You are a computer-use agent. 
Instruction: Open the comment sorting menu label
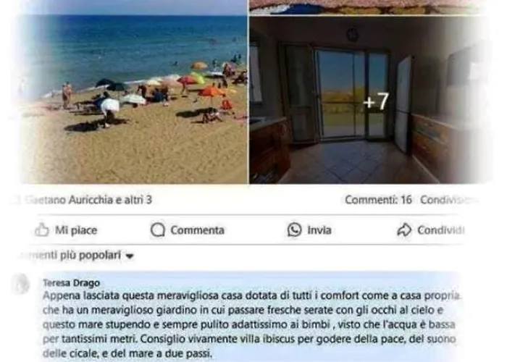71,255
